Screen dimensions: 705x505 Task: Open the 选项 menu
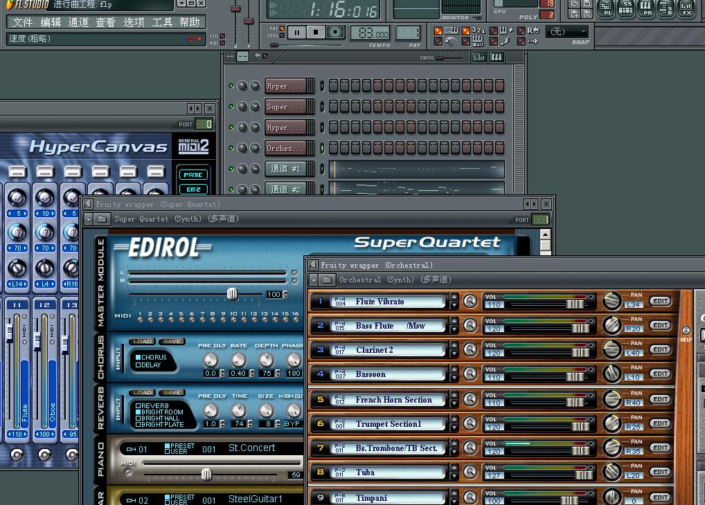[x=134, y=22]
